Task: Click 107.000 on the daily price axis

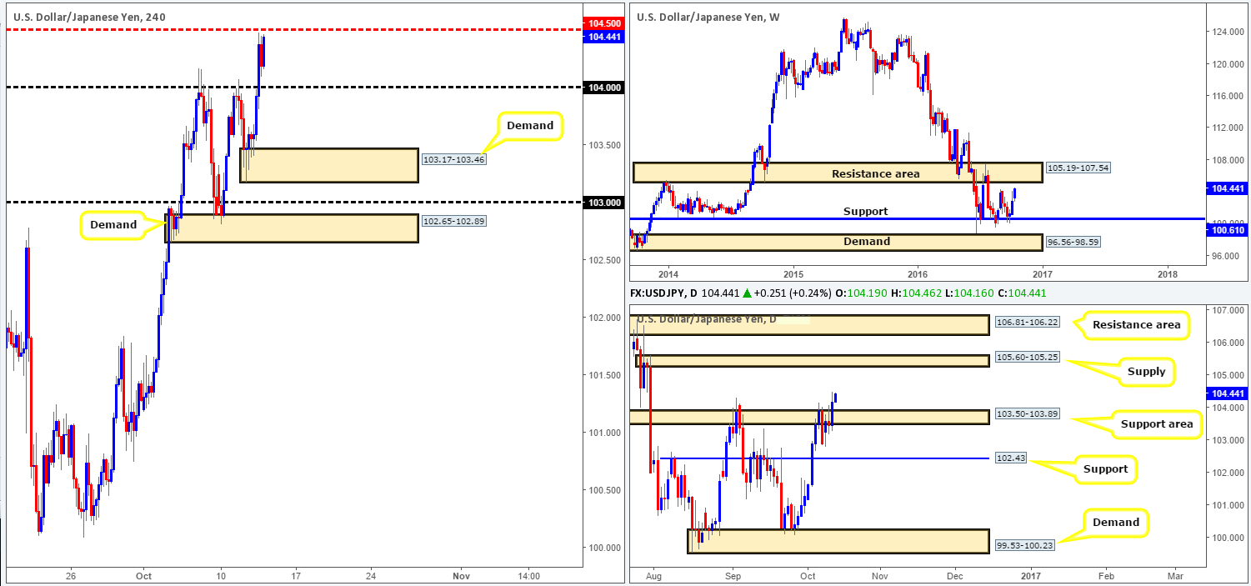Action: click(1228, 311)
